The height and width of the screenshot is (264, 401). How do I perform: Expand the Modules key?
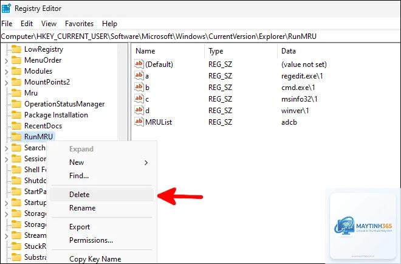(x=7, y=72)
